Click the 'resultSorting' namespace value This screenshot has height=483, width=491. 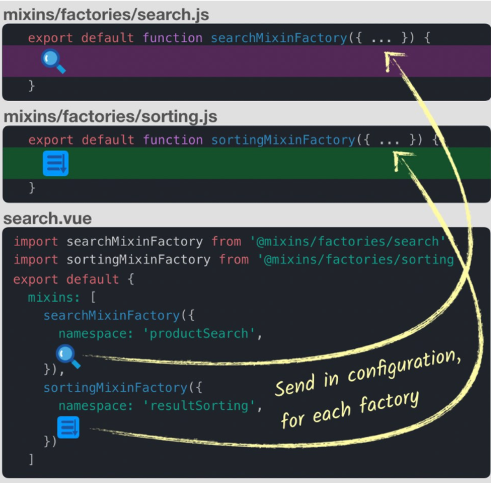[x=199, y=406]
